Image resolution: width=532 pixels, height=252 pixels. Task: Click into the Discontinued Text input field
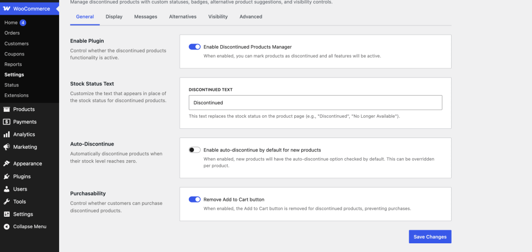tap(315, 103)
